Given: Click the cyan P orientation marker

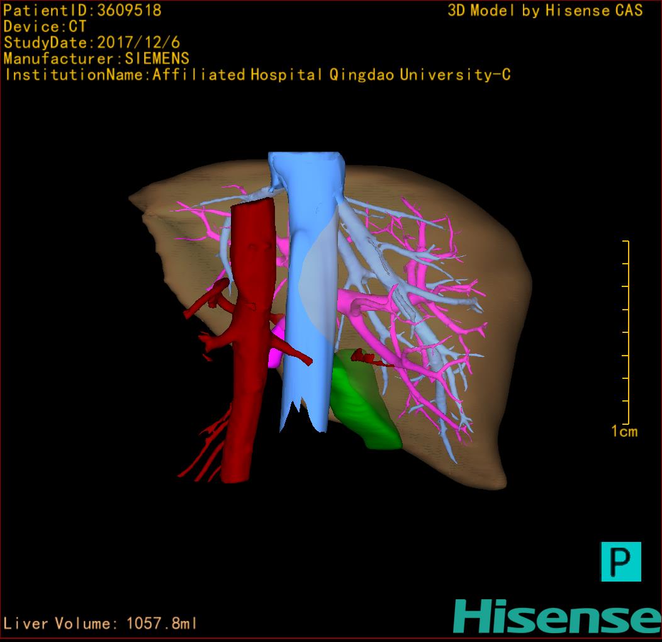Looking at the screenshot, I should click(620, 561).
